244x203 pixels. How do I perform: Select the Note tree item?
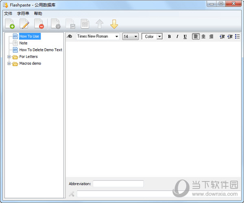pos(23,43)
